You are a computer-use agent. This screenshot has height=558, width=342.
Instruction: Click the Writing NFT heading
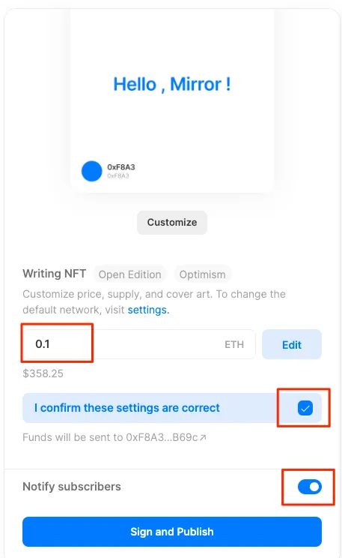55,273
